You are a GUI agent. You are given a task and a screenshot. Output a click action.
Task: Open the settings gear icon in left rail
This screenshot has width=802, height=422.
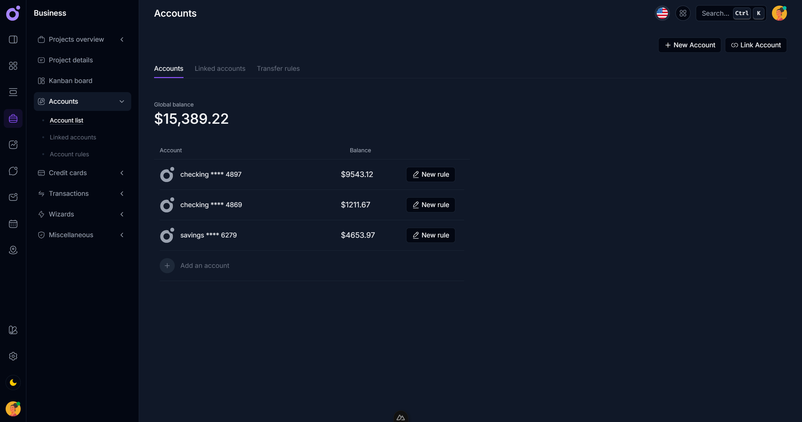[13, 356]
